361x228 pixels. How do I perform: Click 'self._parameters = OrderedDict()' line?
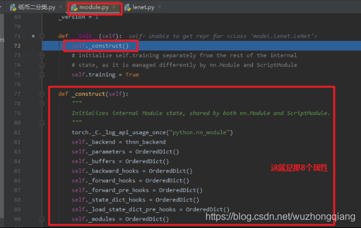coord(126,152)
